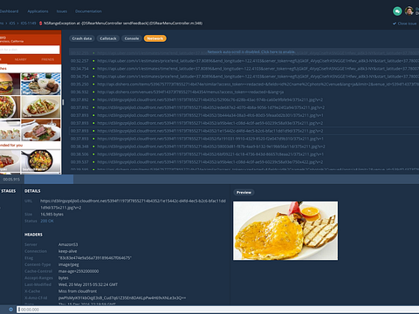Click the STAGES panel heading
This screenshot has width=419, height=314.
coord(9,191)
